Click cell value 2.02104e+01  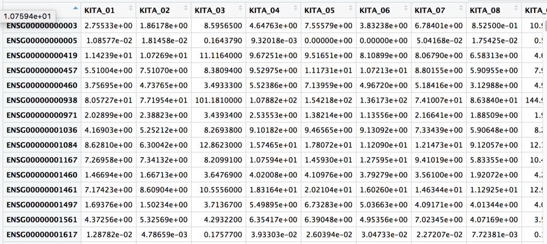click(329, 190)
